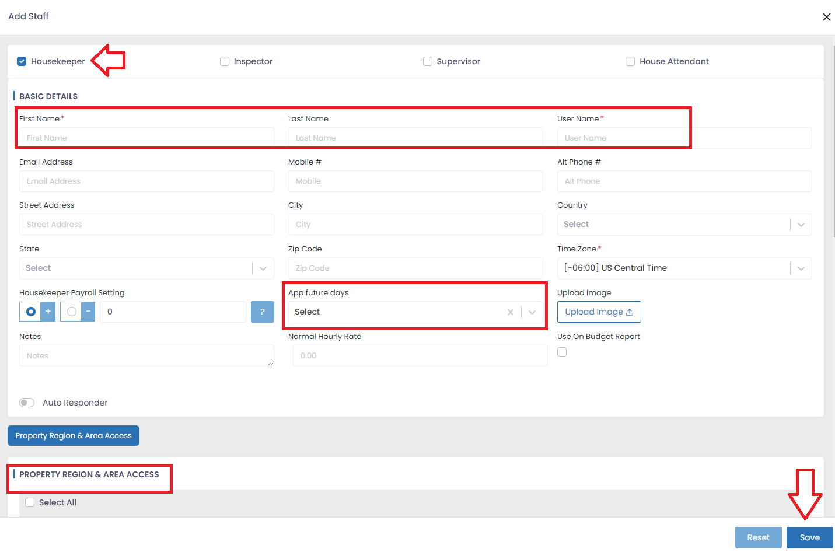The height and width of the screenshot is (552, 835).
Task: Toggle the Auto Responder switch
Action: [x=27, y=403]
